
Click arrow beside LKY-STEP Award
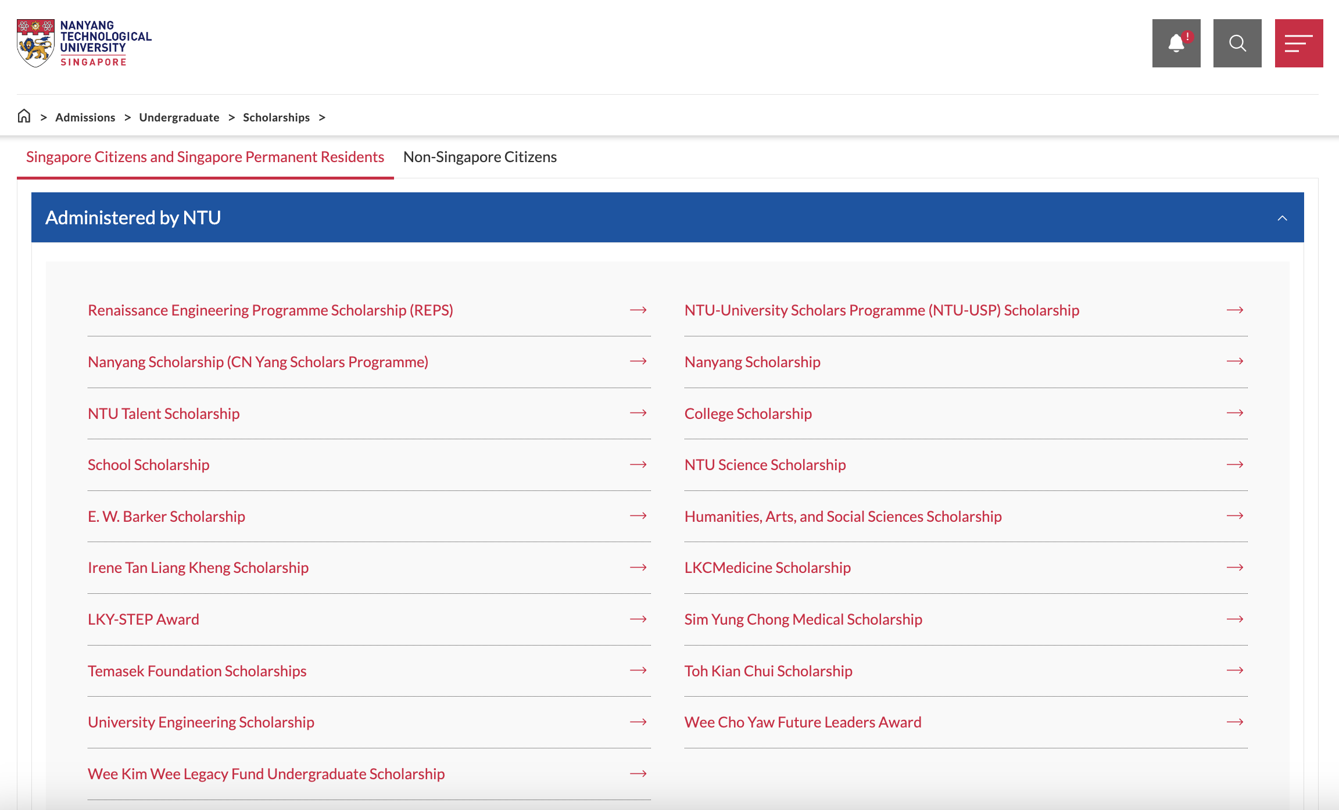638,619
